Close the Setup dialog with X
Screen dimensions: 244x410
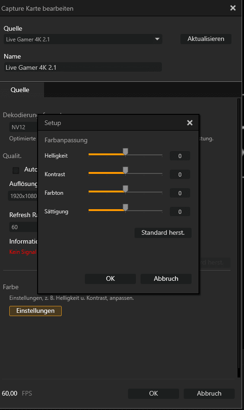tap(190, 123)
